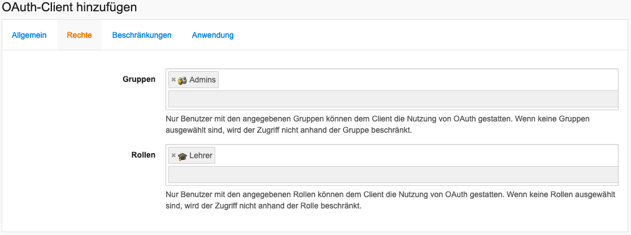Viewport: 631px width, 235px height.
Task: Click the OAuth-Client hinzufügen heading
Action: click(69, 8)
